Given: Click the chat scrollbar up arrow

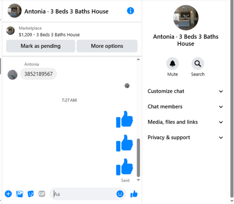Looking at the screenshot, I should [x=138, y=59].
